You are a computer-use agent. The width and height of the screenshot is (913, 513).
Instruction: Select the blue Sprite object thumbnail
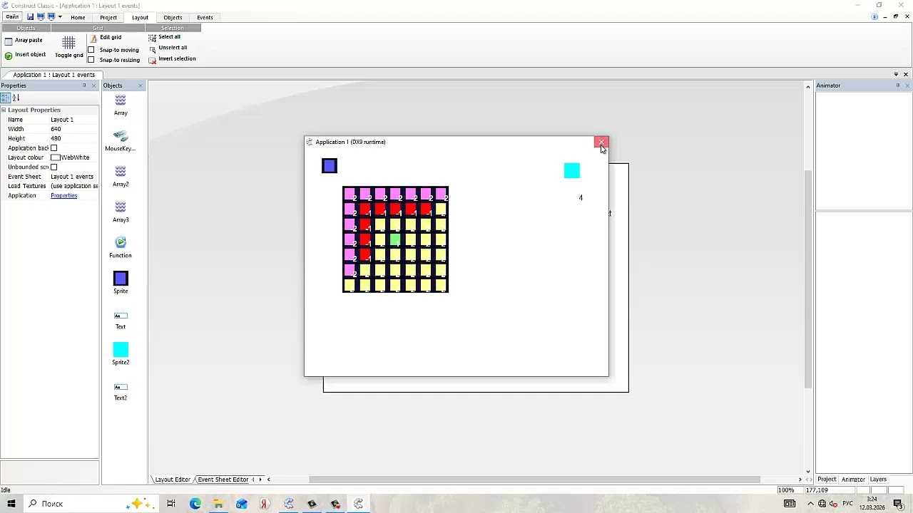pyautogui.click(x=121, y=279)
